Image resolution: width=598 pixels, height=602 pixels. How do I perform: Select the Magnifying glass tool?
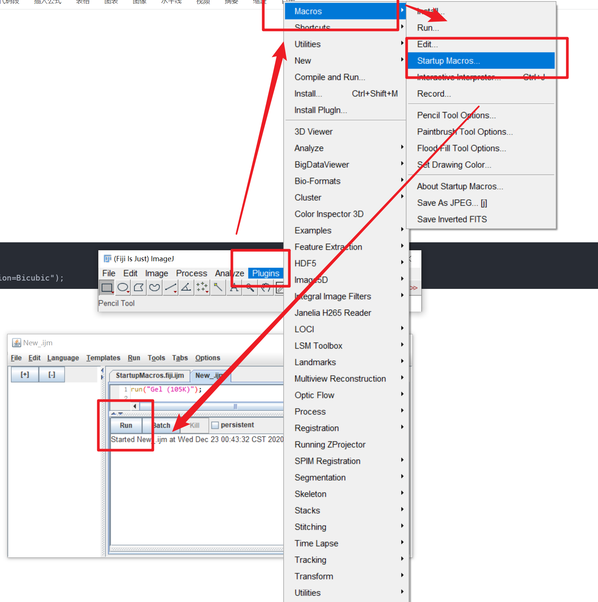250,288
